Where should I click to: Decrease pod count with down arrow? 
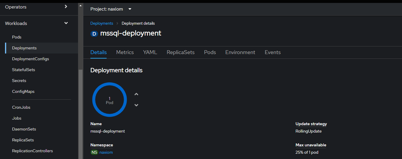(136, 105)
